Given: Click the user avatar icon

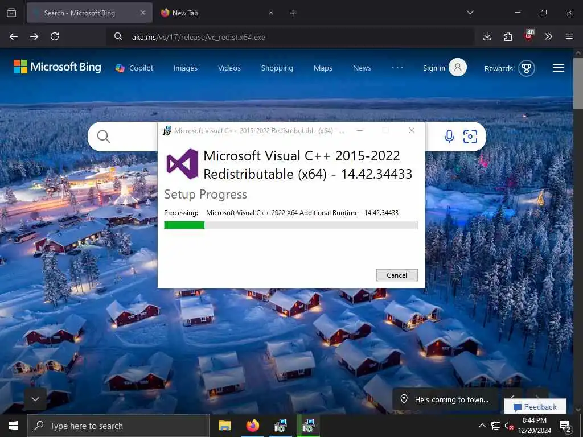Looking at the screenshot, I should coord(458,68).
